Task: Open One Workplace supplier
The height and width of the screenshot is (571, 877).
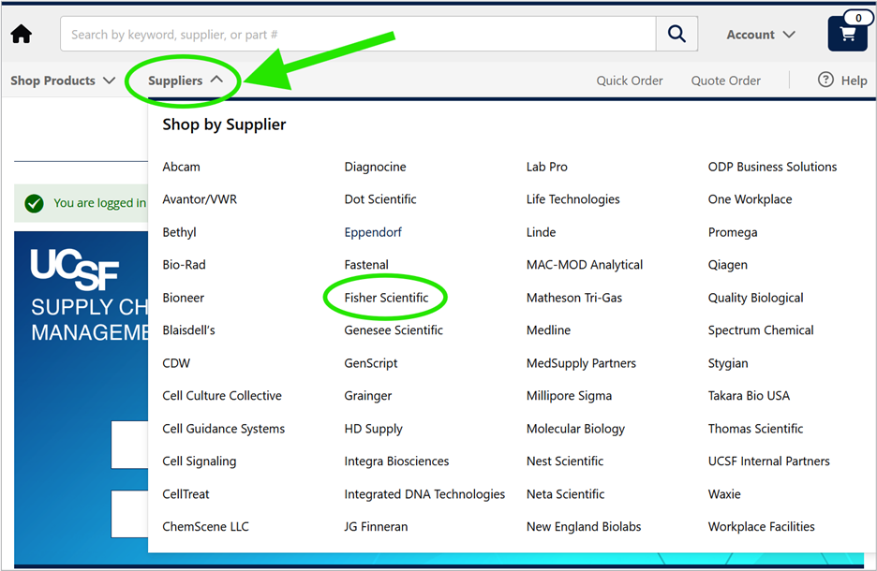Action: pos(750,198)
